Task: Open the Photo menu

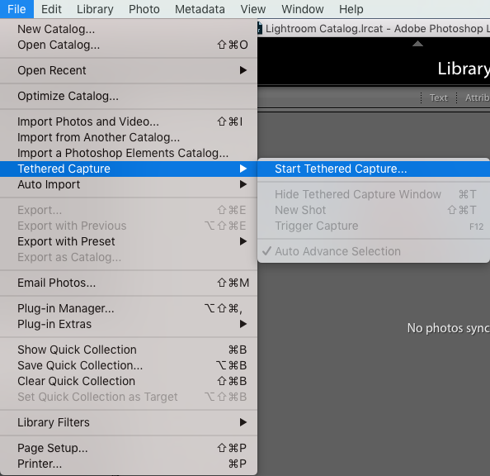Action: tap(144, 9)
